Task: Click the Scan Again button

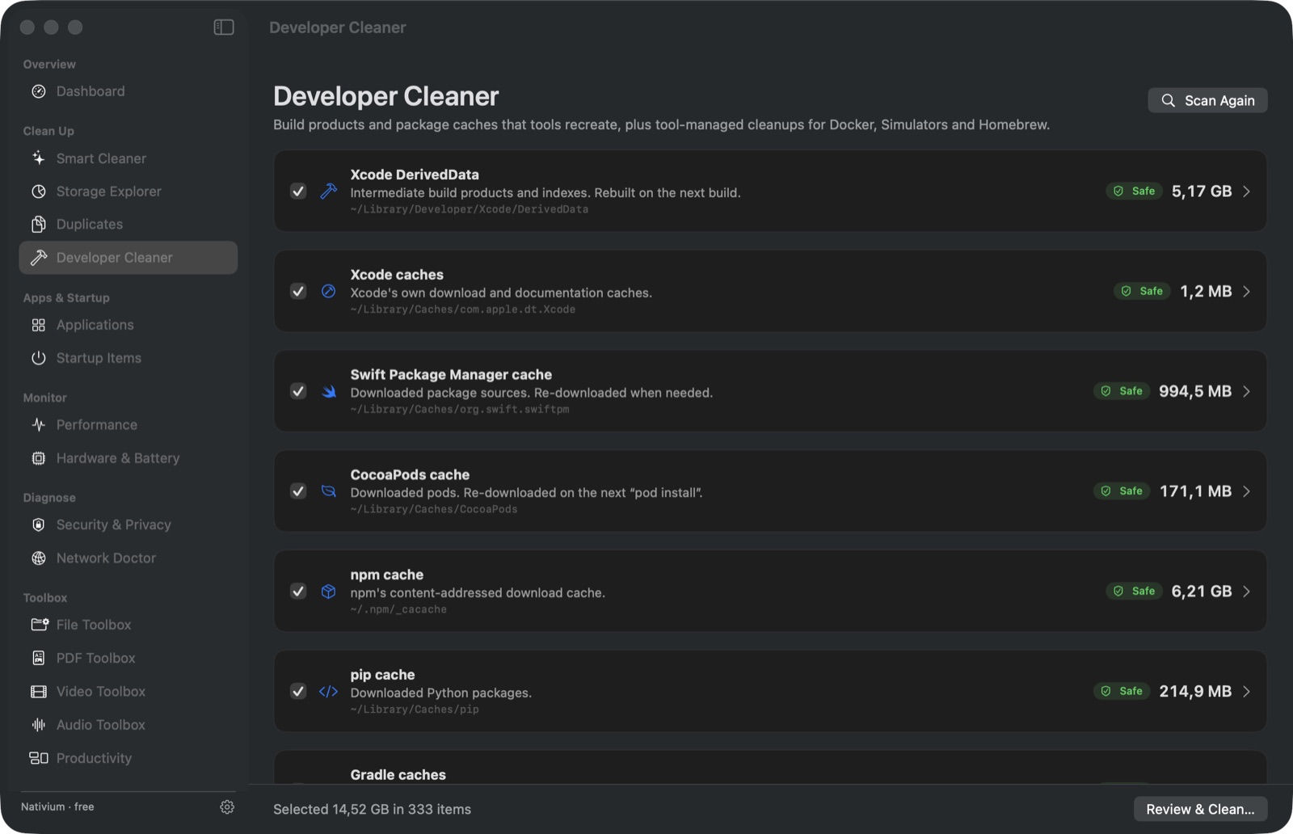Action: pyautogui.click(x=1207, y=100)
